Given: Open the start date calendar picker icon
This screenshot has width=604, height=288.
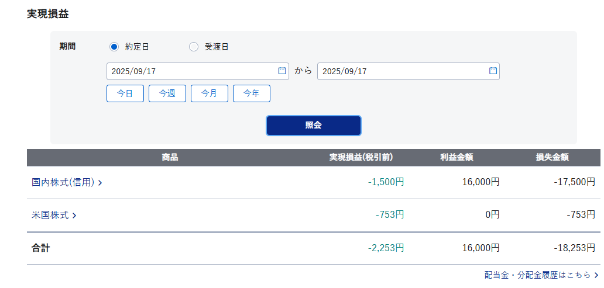Looking at the screenshot, I should (282, 71).
